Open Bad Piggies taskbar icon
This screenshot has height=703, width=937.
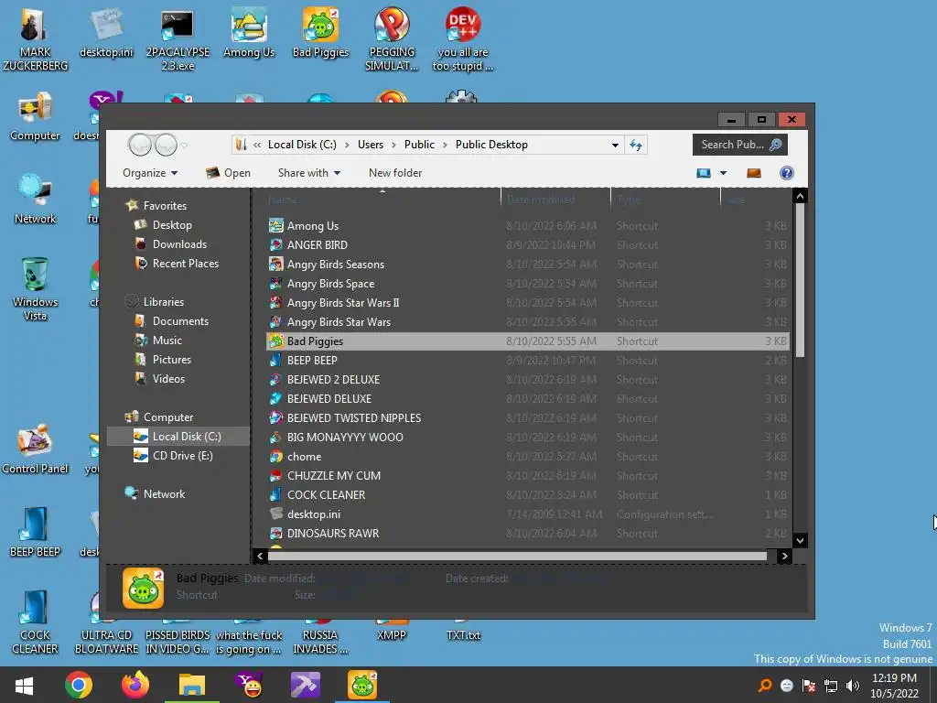click(x=362, y=685)
